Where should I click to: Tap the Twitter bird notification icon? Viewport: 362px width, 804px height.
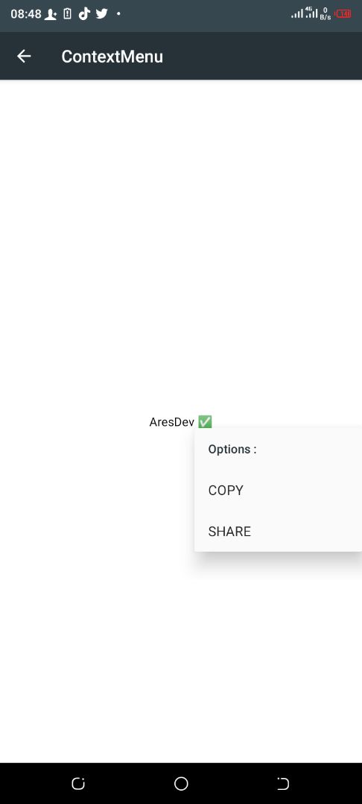coord(101,14)
